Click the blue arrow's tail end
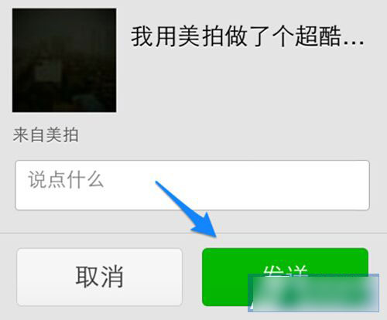 pyautogui.click(x=158, y=183)
